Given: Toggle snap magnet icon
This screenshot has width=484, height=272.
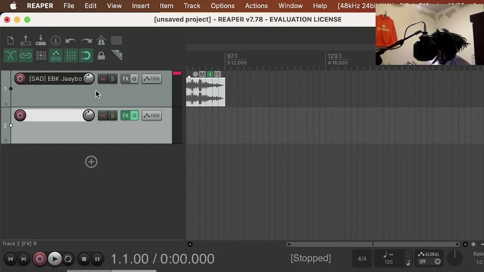Looking at the screenshot, I should coord(86,56).
